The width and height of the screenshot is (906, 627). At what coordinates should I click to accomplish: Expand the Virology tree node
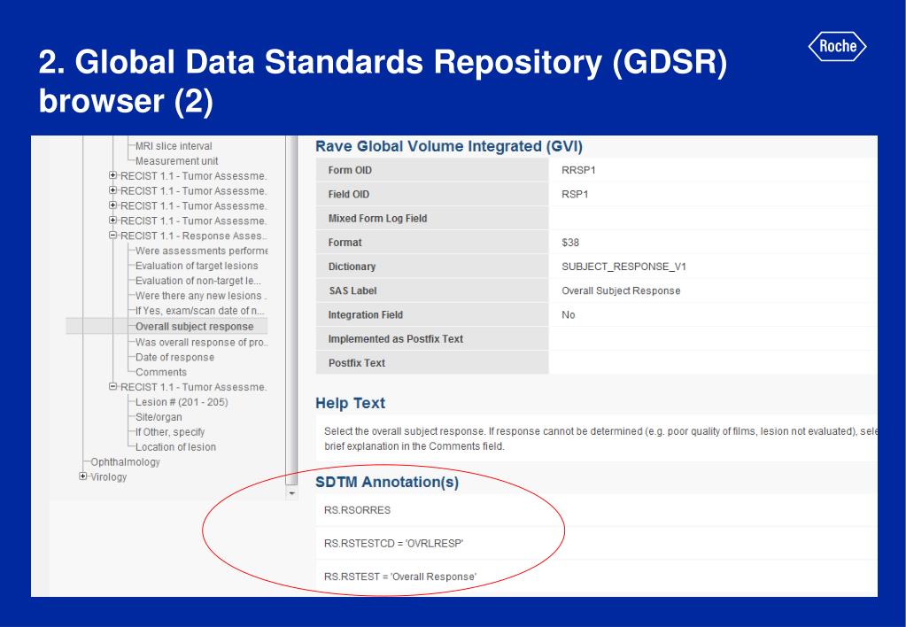click(82, 476)
